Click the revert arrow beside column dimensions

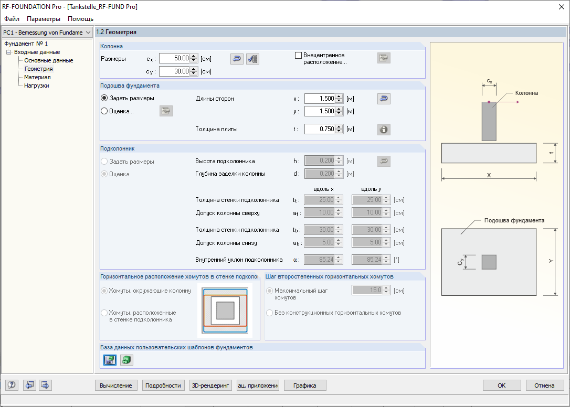tap(237, 59)
